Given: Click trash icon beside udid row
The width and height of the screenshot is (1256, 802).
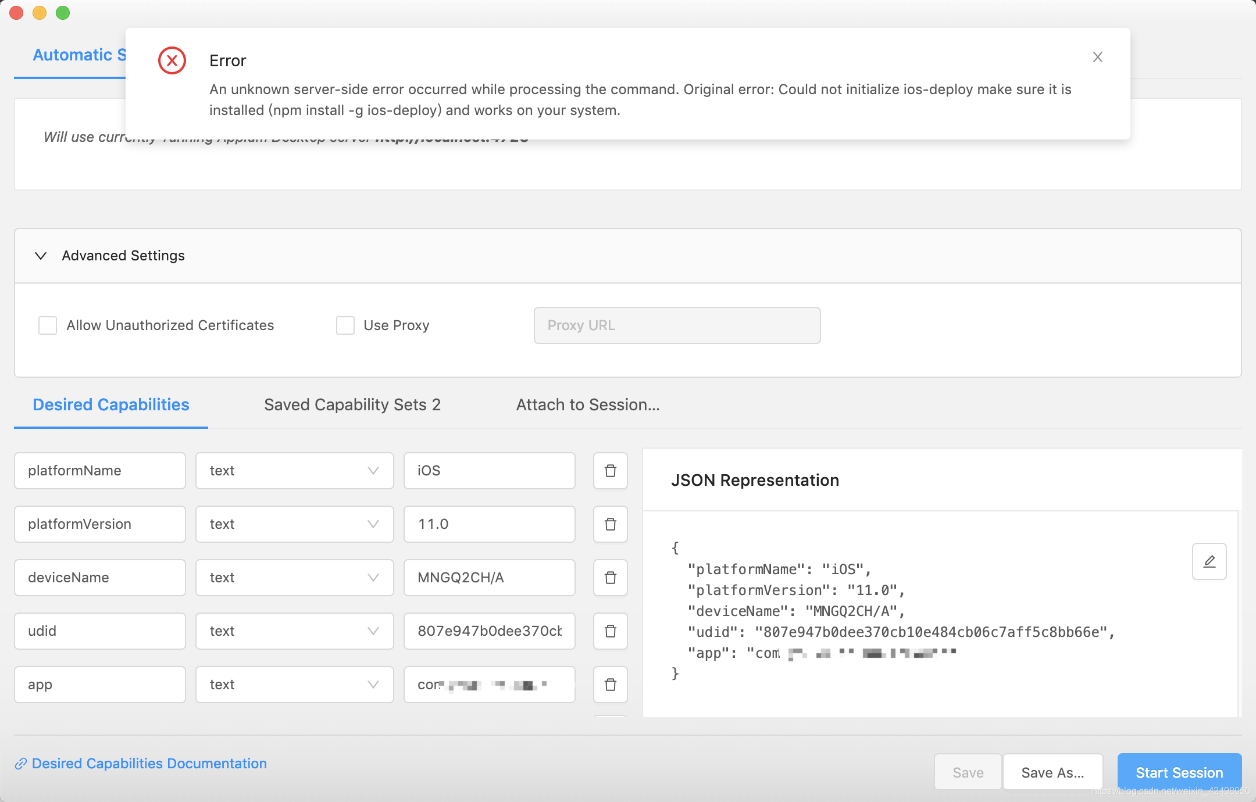Looking at the screenshot, I should [610, 631].
